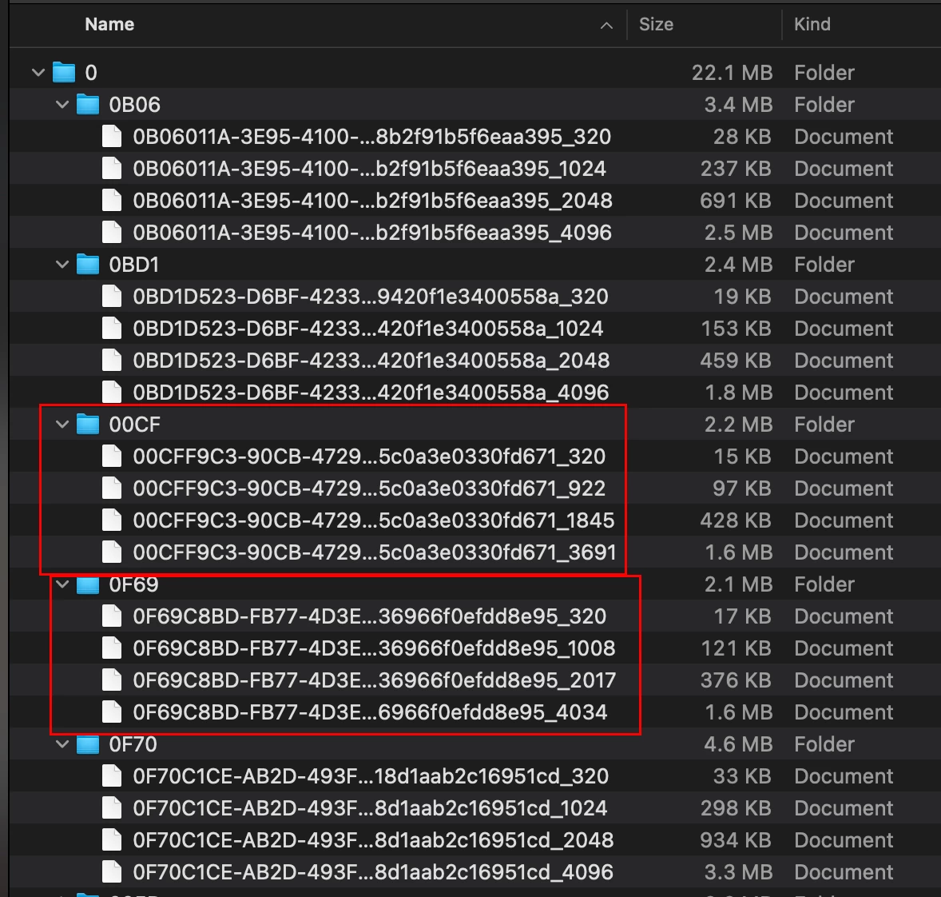This screenshot has width=941, height=897.
Task: Select file name 0F69C8BD ending in _1008
Action: [375, 648]
